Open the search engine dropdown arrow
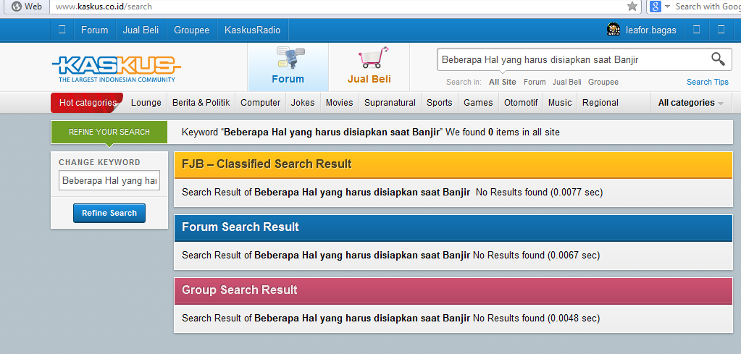 pos(667,7)
